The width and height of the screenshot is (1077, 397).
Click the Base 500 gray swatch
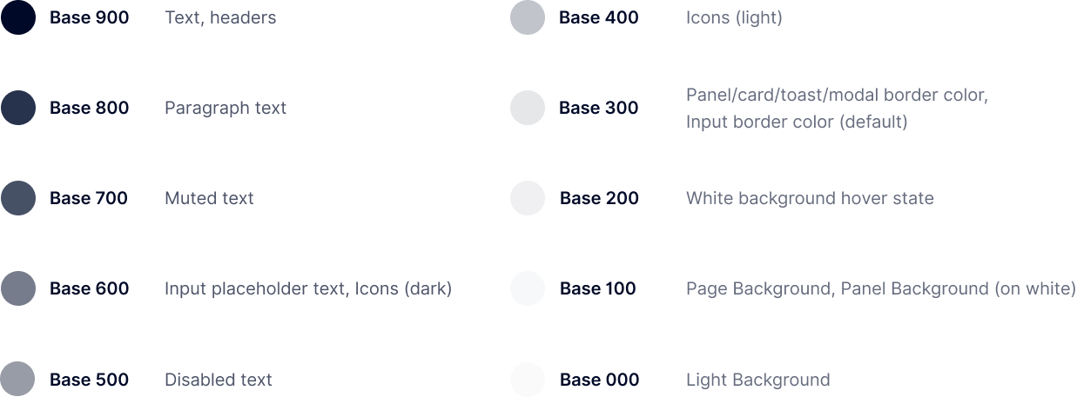tap(18, 380)
